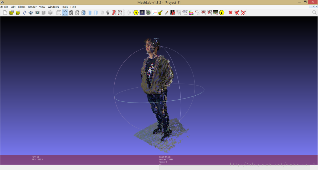Delete selected faces and vertices
Image resolution: width=318 pixels, height=170 pixels.
coord(237,13)
